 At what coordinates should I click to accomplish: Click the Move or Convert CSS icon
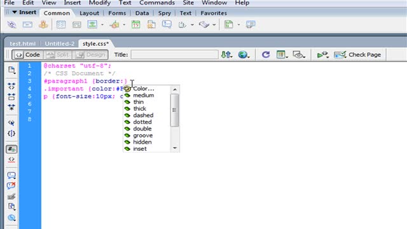[x=11, y=218]
